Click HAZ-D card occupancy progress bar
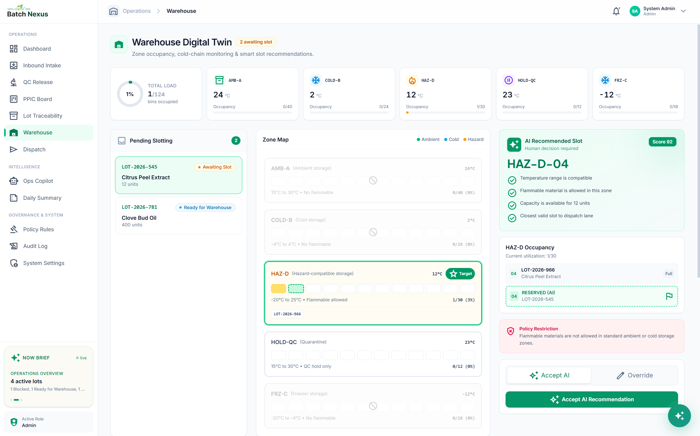The height and width of the screenshot is (436, 700). [446, 112]
